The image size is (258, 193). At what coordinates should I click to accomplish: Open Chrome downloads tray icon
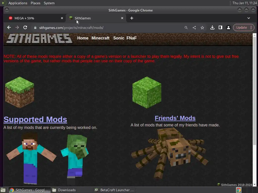212,28
